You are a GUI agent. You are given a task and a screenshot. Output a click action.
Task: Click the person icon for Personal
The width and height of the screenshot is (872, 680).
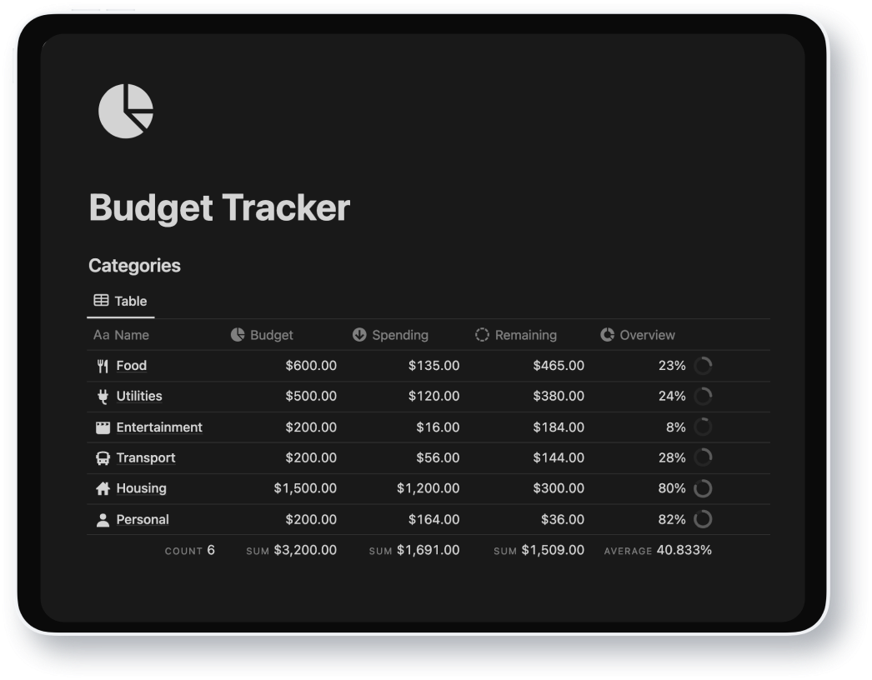pyautogui.click(x=103, y=520)
